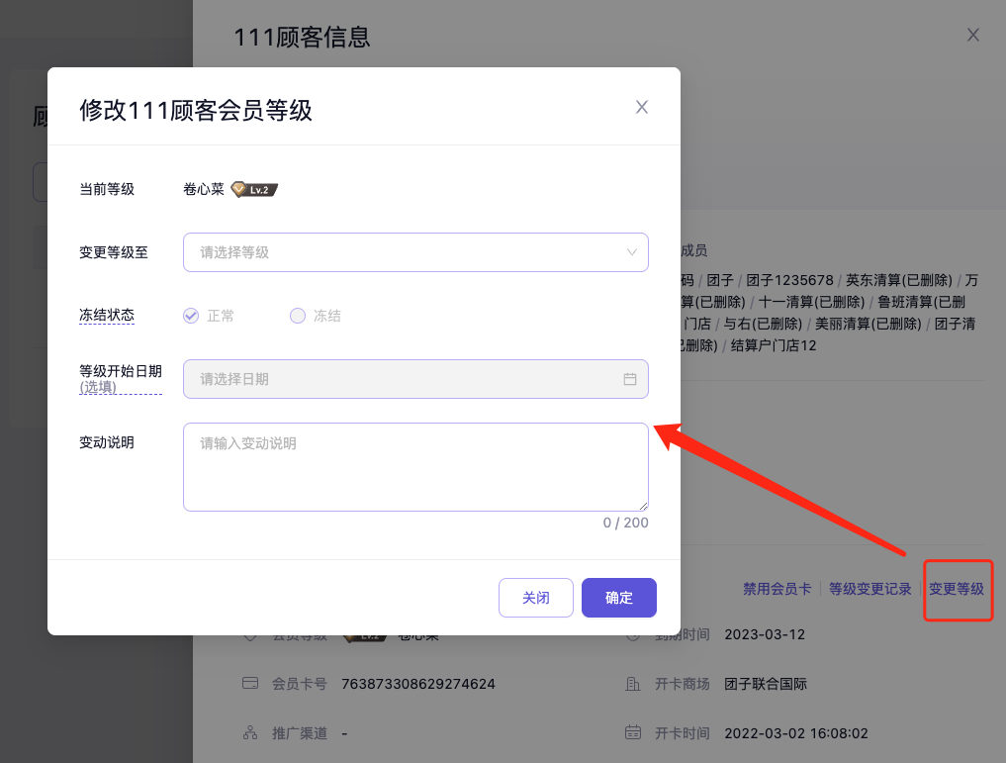Click the building icon beside 开卡商场
This screenshot has width=1006, height=763.
[x=633, y=684]
